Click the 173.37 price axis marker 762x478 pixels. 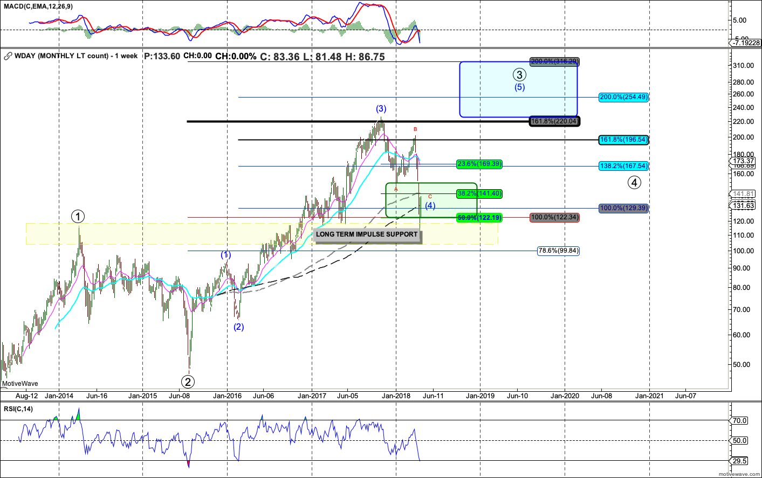(x=743, y=161)
